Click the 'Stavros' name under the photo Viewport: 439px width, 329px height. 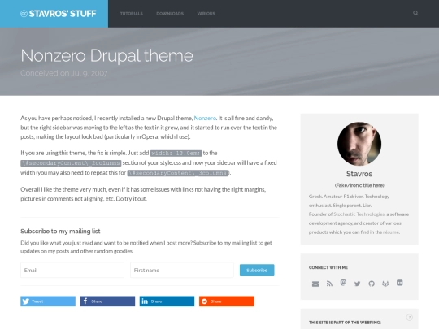coord(359,174)
